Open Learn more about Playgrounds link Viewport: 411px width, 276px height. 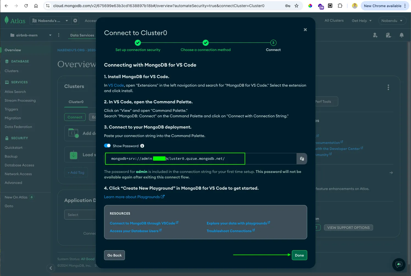tap(134, 197)
